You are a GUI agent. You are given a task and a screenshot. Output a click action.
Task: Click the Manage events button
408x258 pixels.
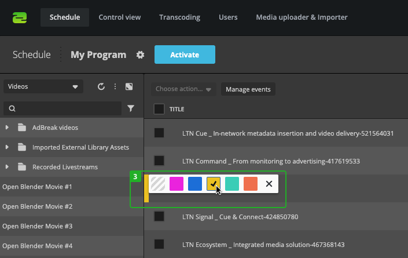tap(248, 89)
